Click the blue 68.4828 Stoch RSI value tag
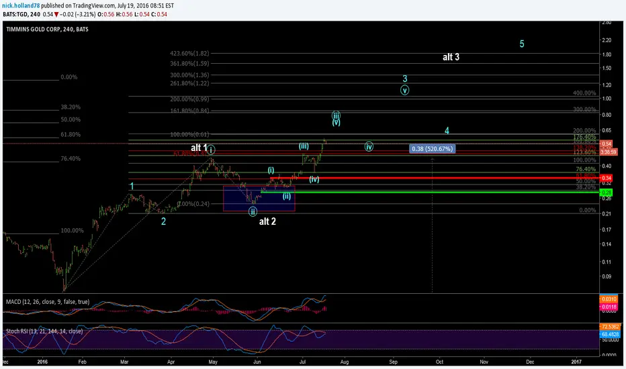Viewport: 626px width, 369px height. click(610, 334)
